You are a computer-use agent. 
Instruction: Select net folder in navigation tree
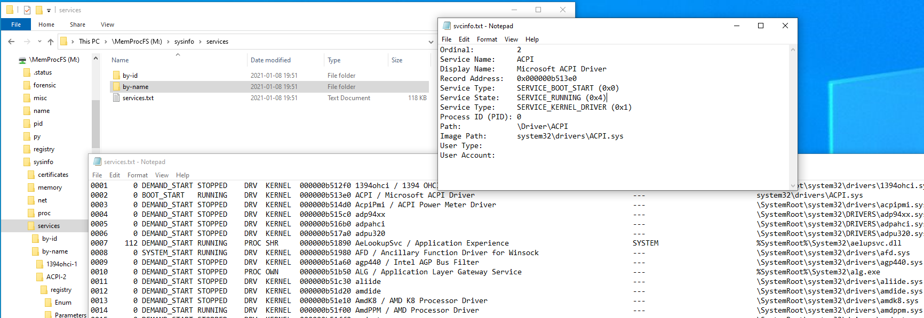42,200
